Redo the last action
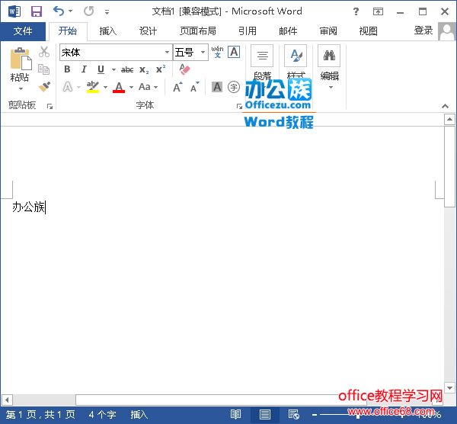The height and width of the screenshot is (424, 457). pyautogui.click(x=88, y=11)
